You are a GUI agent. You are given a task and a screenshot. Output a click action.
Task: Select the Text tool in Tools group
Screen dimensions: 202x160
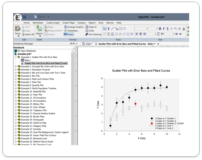point(108,29)
